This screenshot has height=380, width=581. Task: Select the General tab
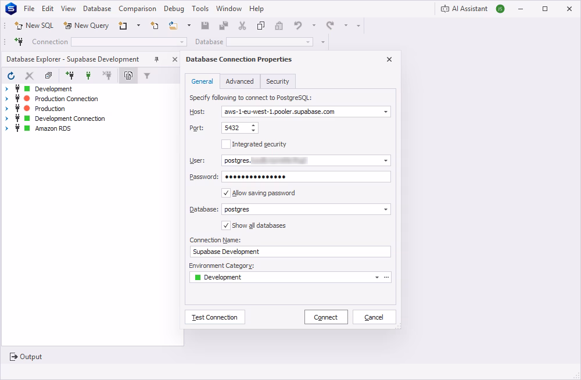coord(202,81)
